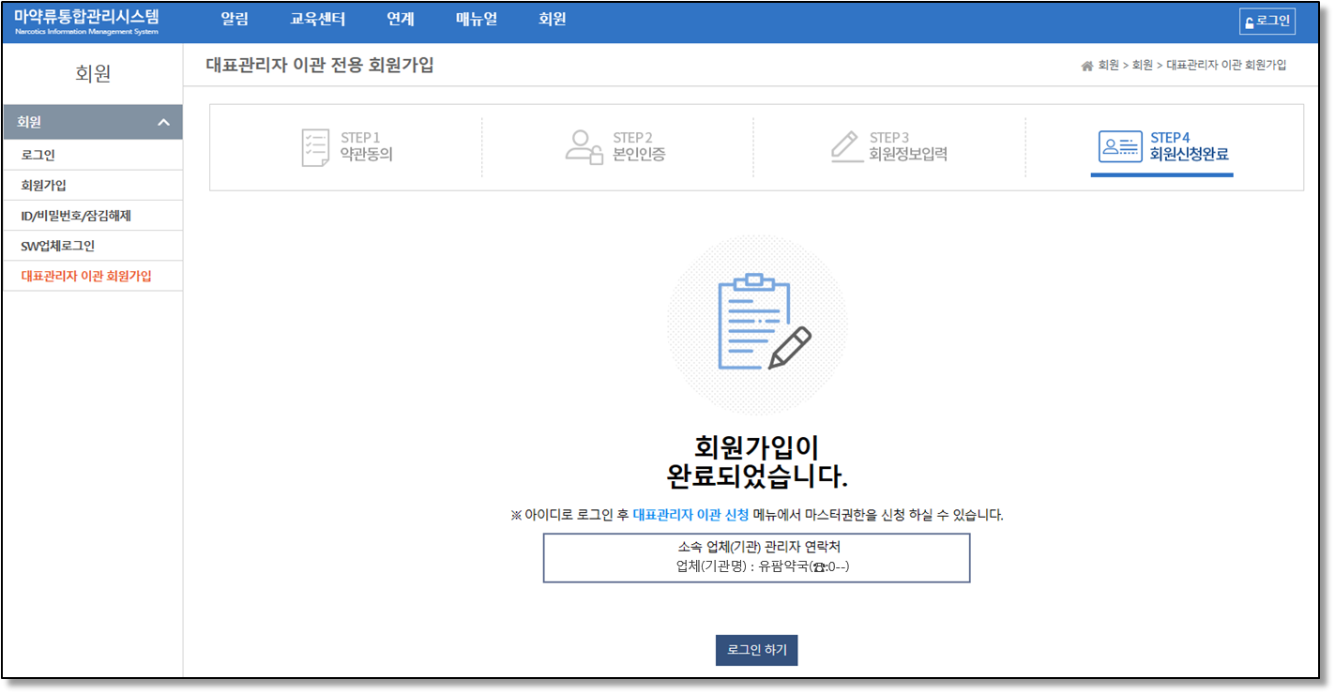
Task: Open the 교육센터 top menu
Action: pyautogui.click(x=318, y=20)
